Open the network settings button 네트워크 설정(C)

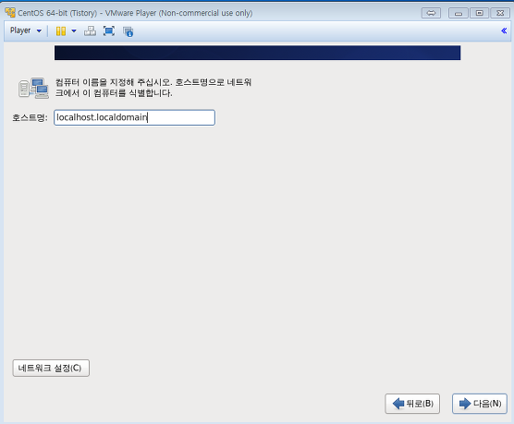coord(51,368)
